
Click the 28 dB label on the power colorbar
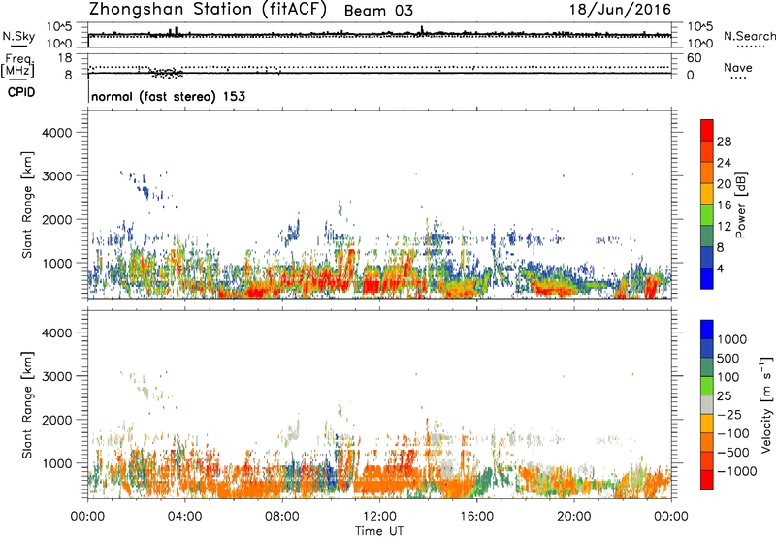click(724, 142)
